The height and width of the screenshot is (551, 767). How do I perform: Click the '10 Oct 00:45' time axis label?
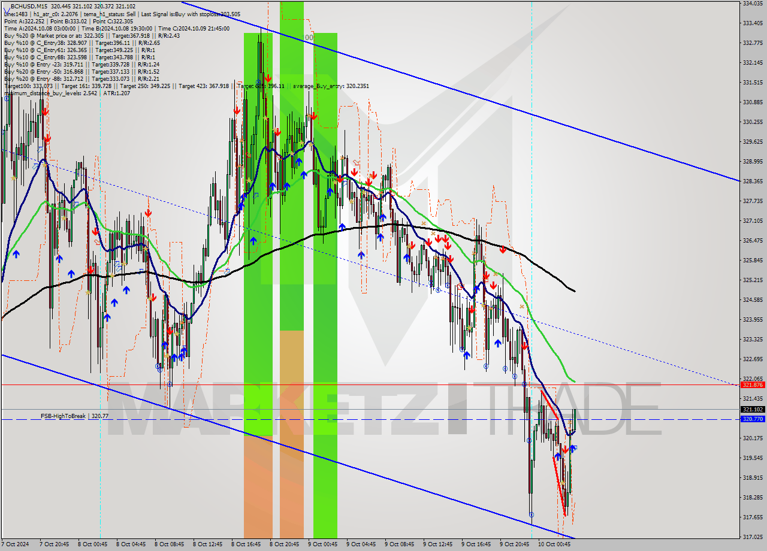click(553, 545)
